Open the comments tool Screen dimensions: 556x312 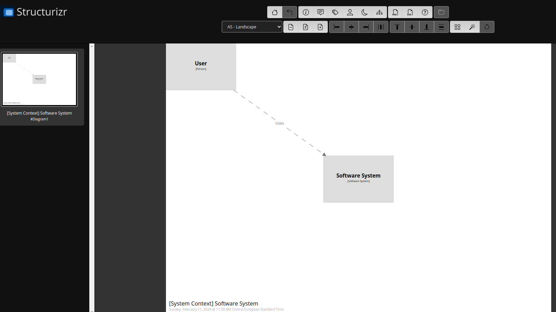[x=320, y=12]
